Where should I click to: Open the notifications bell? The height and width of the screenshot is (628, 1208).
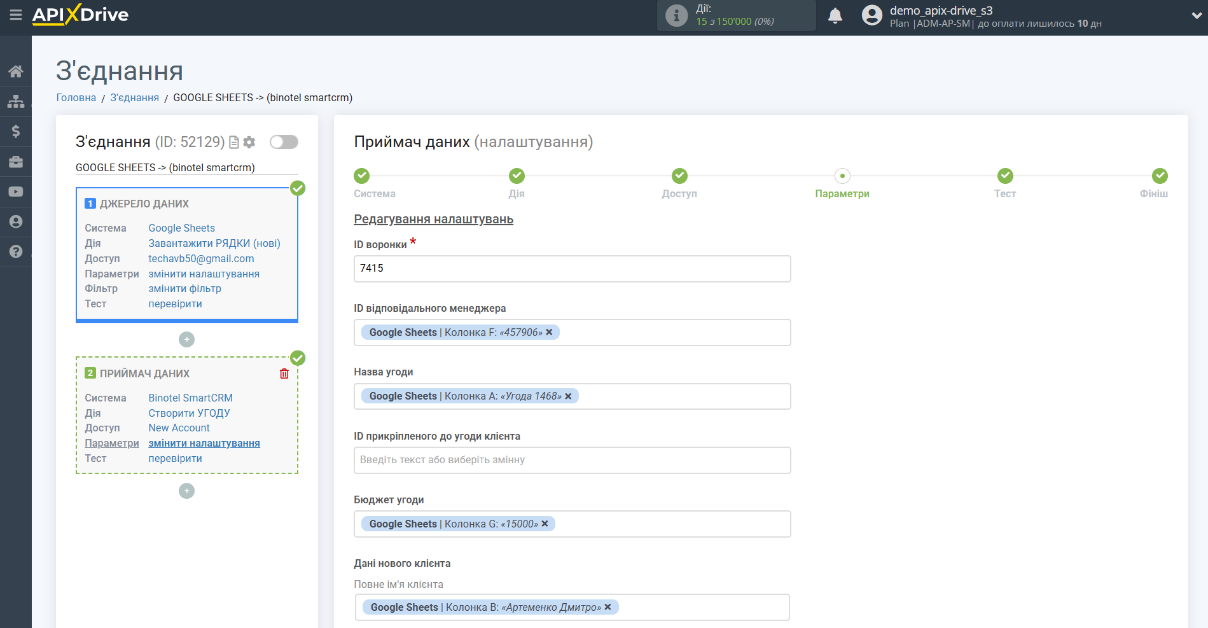(x=835, y=15)
